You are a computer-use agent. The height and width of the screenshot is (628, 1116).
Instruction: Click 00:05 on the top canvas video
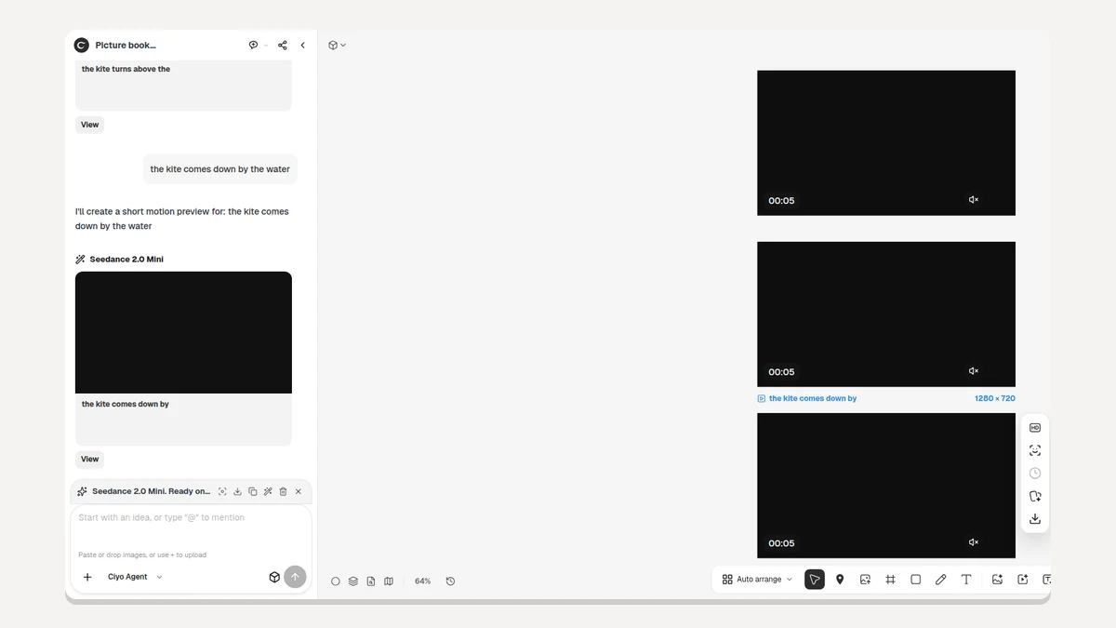(781, 201)
